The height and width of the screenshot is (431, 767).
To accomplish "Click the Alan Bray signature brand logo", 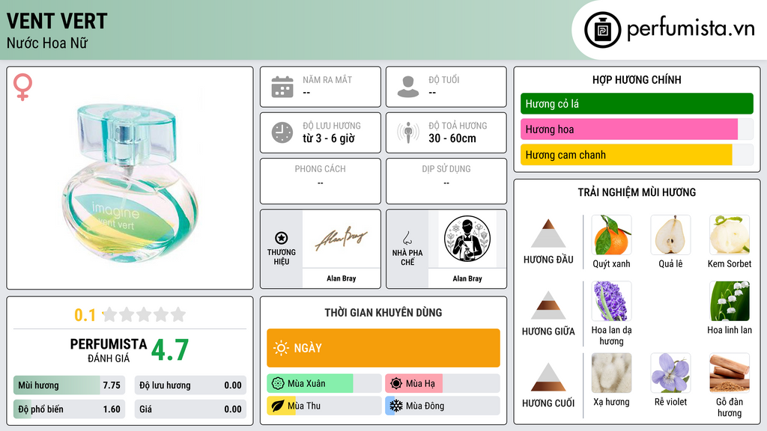I will point(342,239).
